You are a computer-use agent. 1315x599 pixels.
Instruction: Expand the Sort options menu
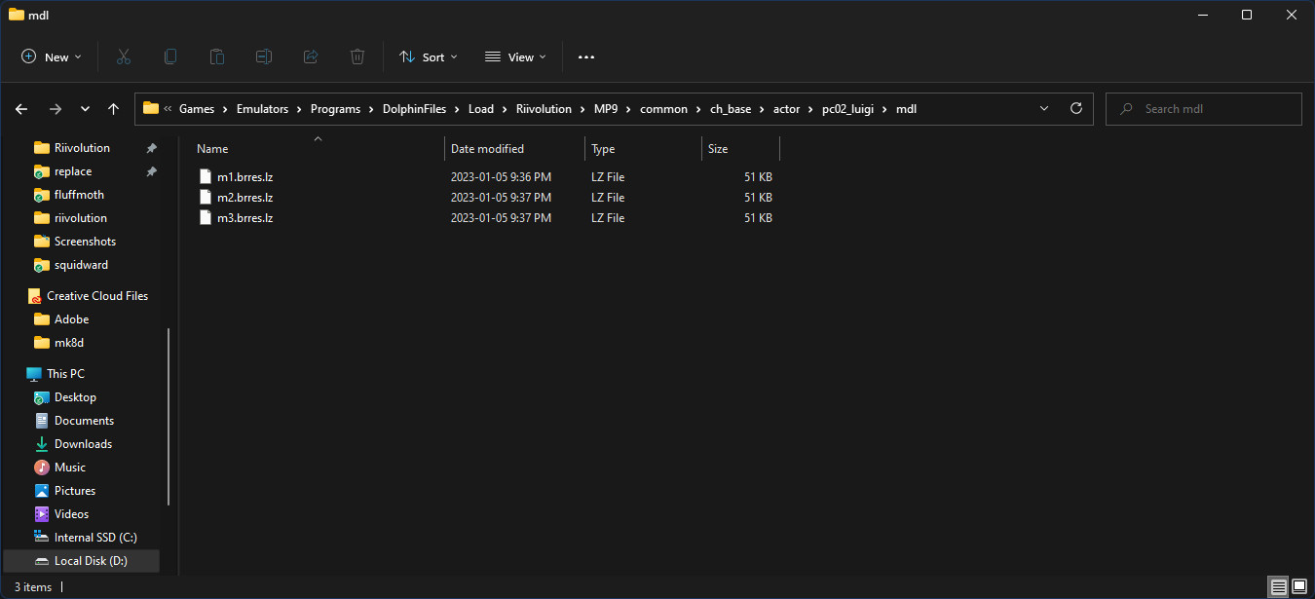tap(429, 57)
